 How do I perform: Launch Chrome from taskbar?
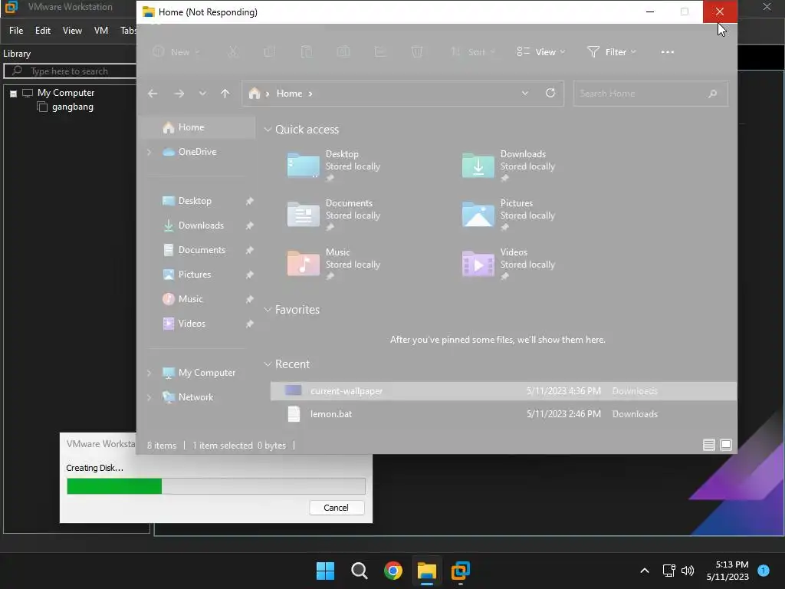coord(393,571)
